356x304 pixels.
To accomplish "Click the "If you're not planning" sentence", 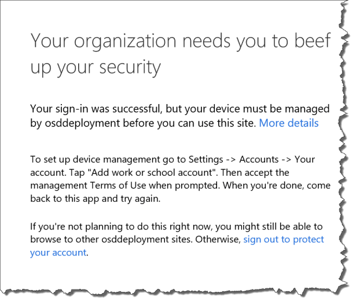I will point(87,227).
